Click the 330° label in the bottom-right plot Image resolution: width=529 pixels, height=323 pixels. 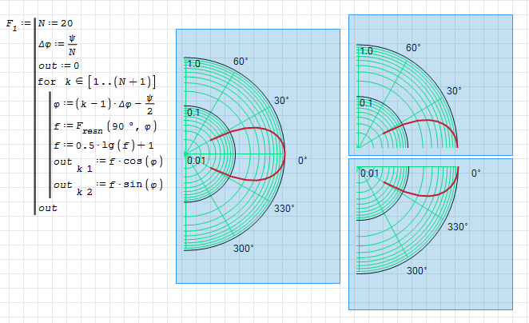(x=457, y=227)
